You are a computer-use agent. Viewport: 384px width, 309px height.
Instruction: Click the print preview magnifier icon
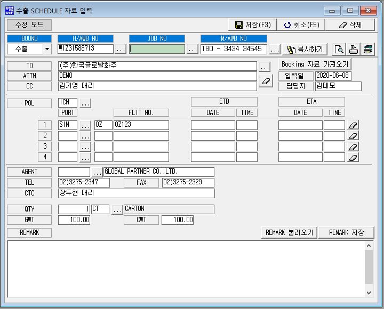pos(339,50)
